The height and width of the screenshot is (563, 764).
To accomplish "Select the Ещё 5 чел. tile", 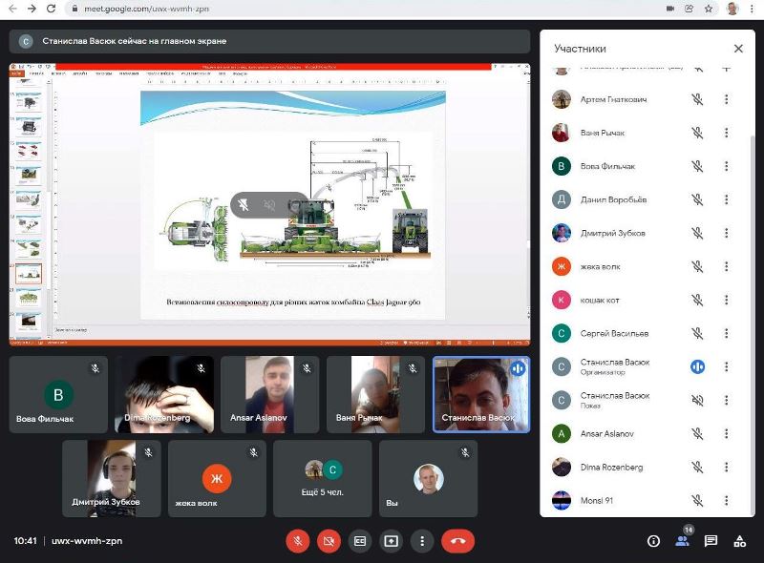I will pos(323,478).
